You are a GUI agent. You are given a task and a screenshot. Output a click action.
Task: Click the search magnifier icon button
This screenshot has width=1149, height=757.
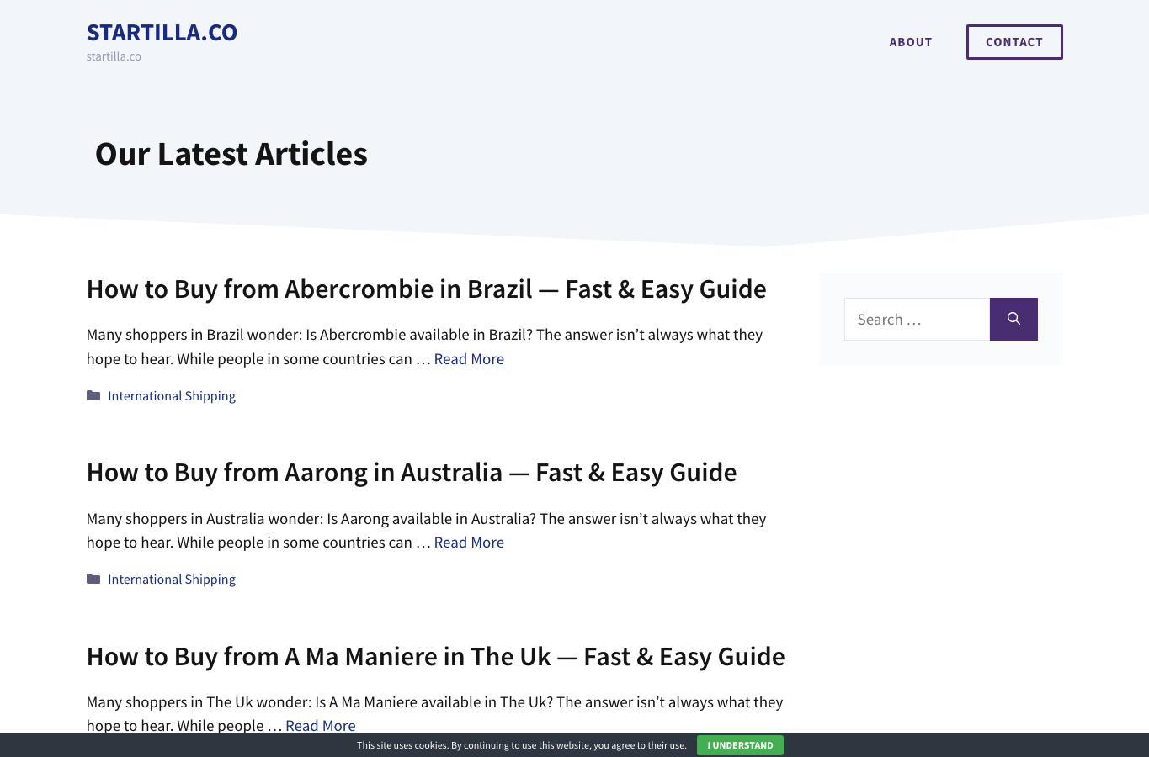click(1013, 319)
